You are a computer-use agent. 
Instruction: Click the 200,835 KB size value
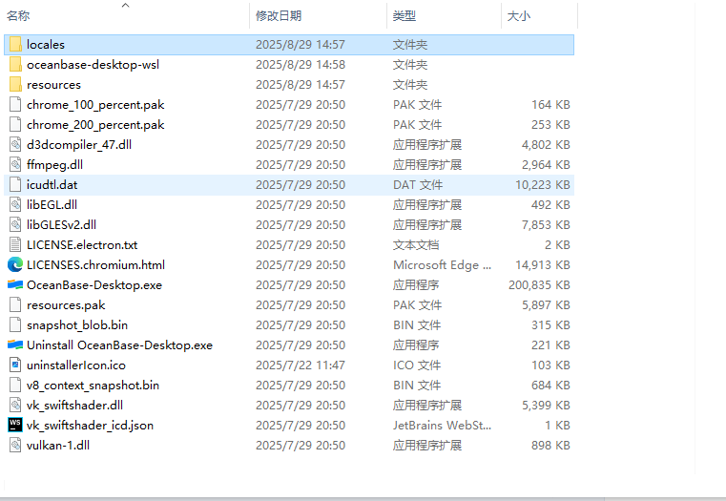pos(539,284)
